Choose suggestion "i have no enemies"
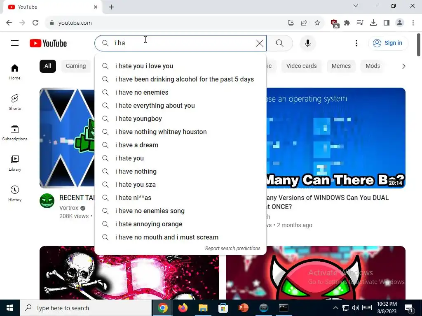422x316 pixels. coord(181,93)
